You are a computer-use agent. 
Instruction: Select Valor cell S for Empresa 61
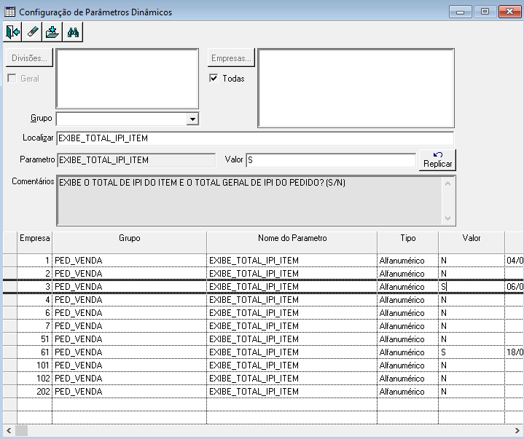[x=472, y=352]
